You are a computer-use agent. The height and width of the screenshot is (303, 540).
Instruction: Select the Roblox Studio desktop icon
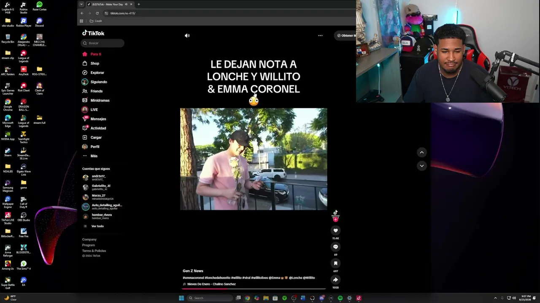click(x=24, y=7)
